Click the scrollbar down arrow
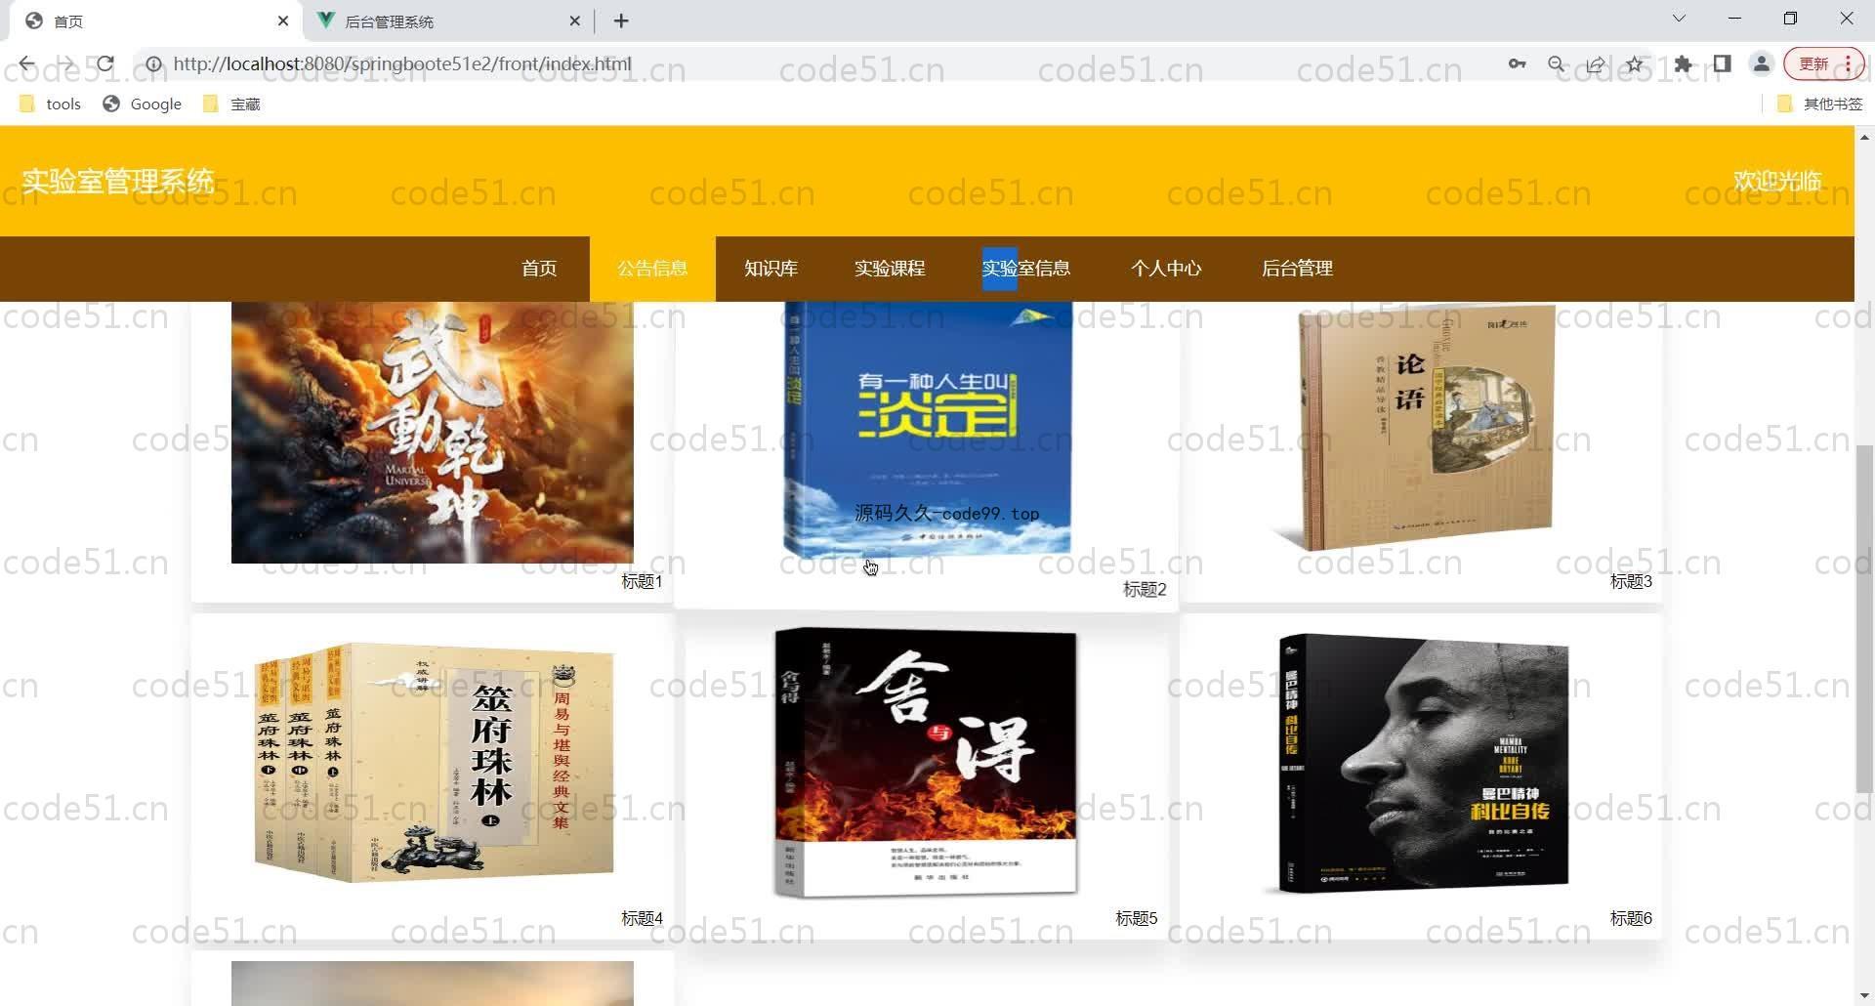 (x=1864, y=995)
